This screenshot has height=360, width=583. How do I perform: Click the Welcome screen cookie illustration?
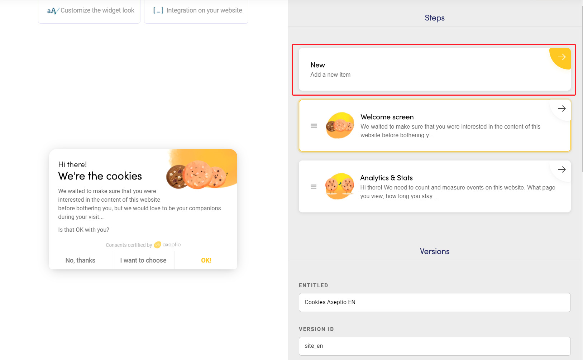(340, 125)
